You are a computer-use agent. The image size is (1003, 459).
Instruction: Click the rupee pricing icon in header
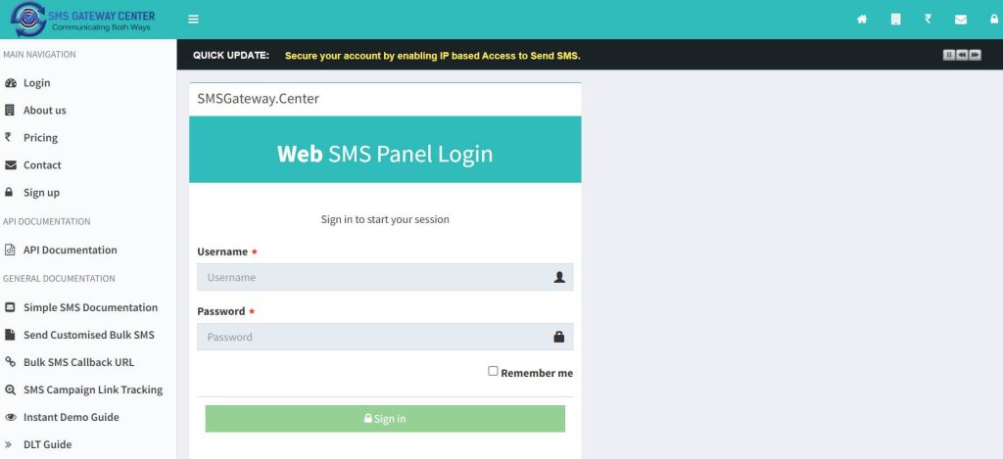tap(928, 20)
